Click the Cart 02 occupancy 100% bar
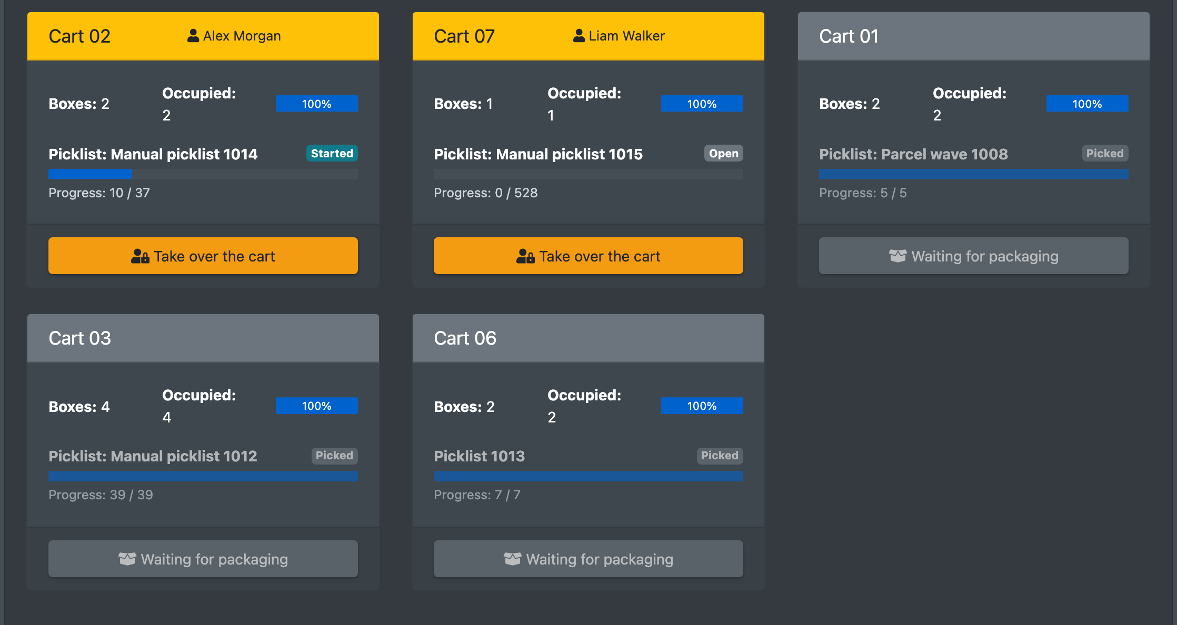The height and width of the screenshot is (625, 1177). (x=317, y=104)
